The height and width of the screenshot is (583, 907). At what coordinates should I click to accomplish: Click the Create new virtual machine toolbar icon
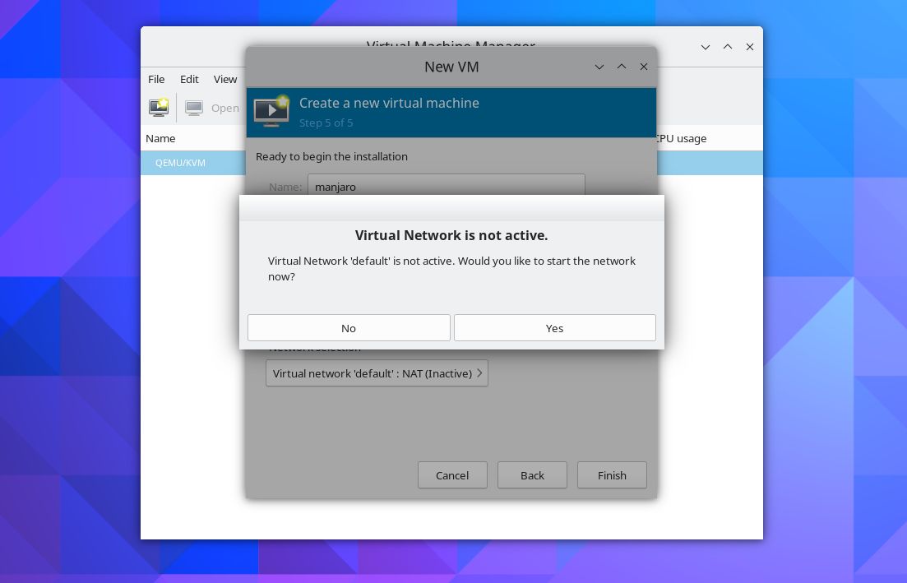tap(158, 107)
